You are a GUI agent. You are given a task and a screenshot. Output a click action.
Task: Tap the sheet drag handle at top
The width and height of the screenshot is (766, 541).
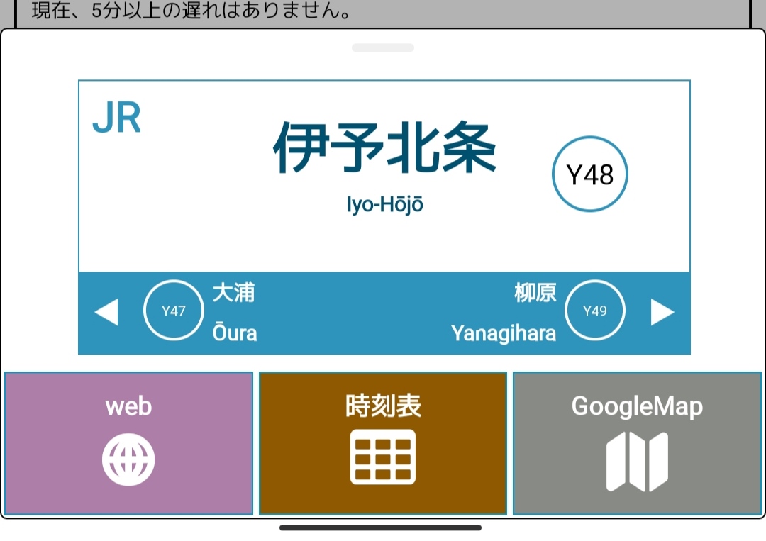coord(383,48)
